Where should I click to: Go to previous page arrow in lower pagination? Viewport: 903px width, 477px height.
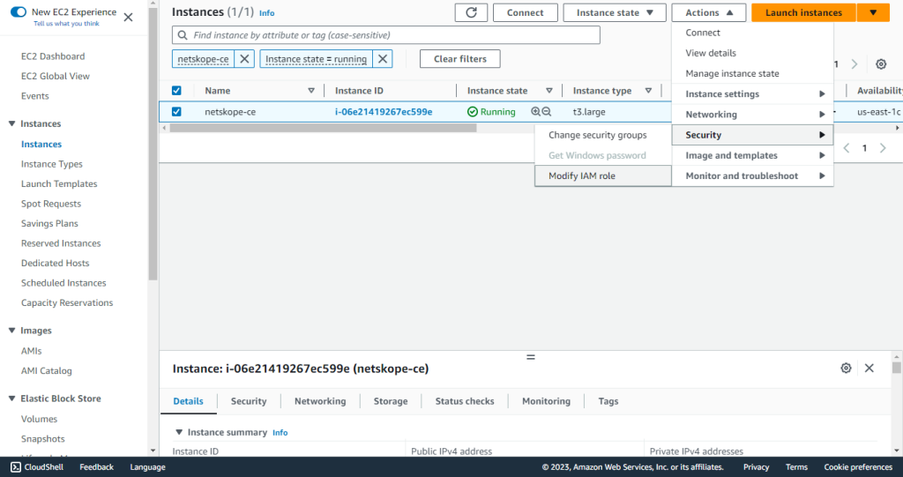(847, 148)
